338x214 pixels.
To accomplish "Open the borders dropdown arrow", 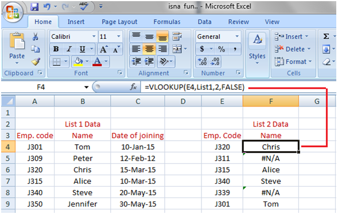I will click(x=66, y=62).
